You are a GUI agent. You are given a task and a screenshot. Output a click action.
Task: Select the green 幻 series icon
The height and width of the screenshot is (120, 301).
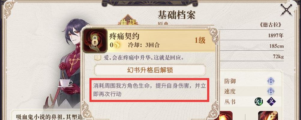pos(259,101)
